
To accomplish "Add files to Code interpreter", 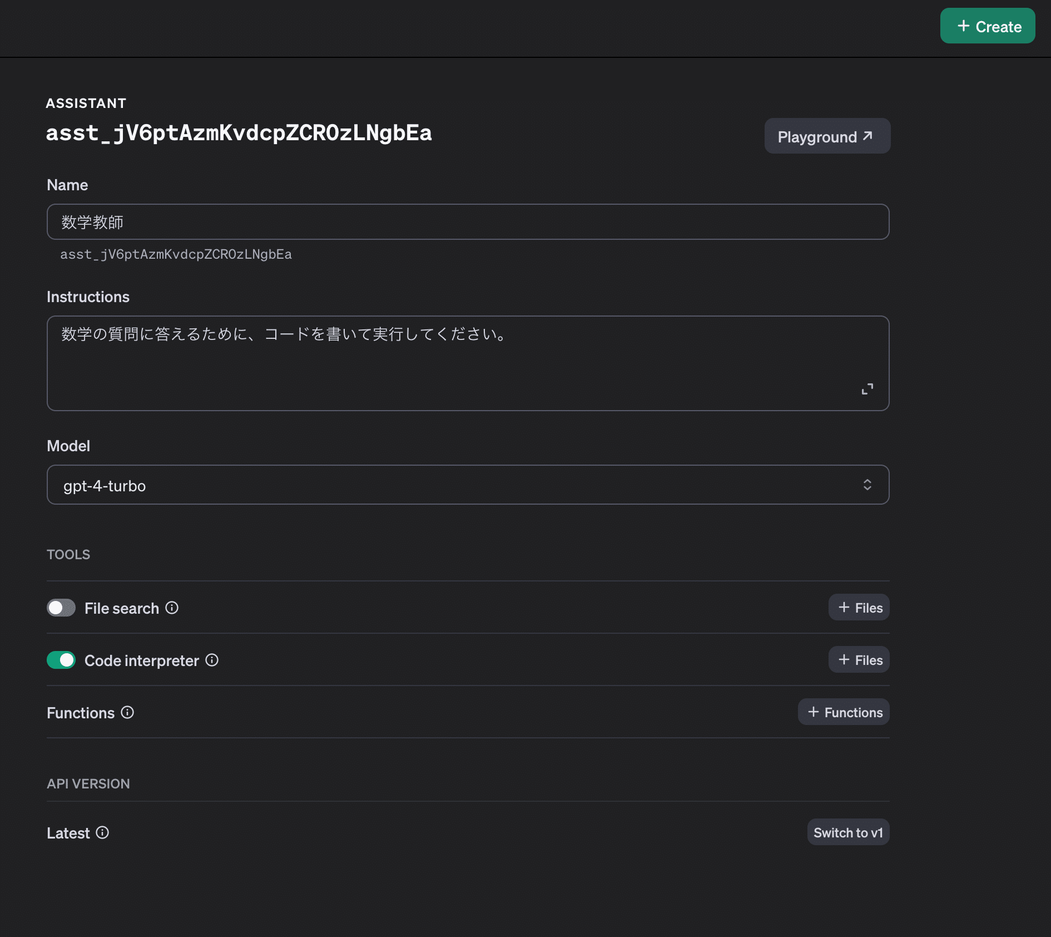I will click(x=859, y=660).
